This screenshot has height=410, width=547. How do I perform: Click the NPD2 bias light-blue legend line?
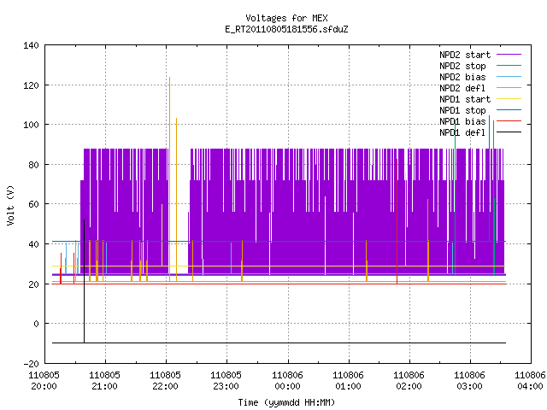pos(509,77)
